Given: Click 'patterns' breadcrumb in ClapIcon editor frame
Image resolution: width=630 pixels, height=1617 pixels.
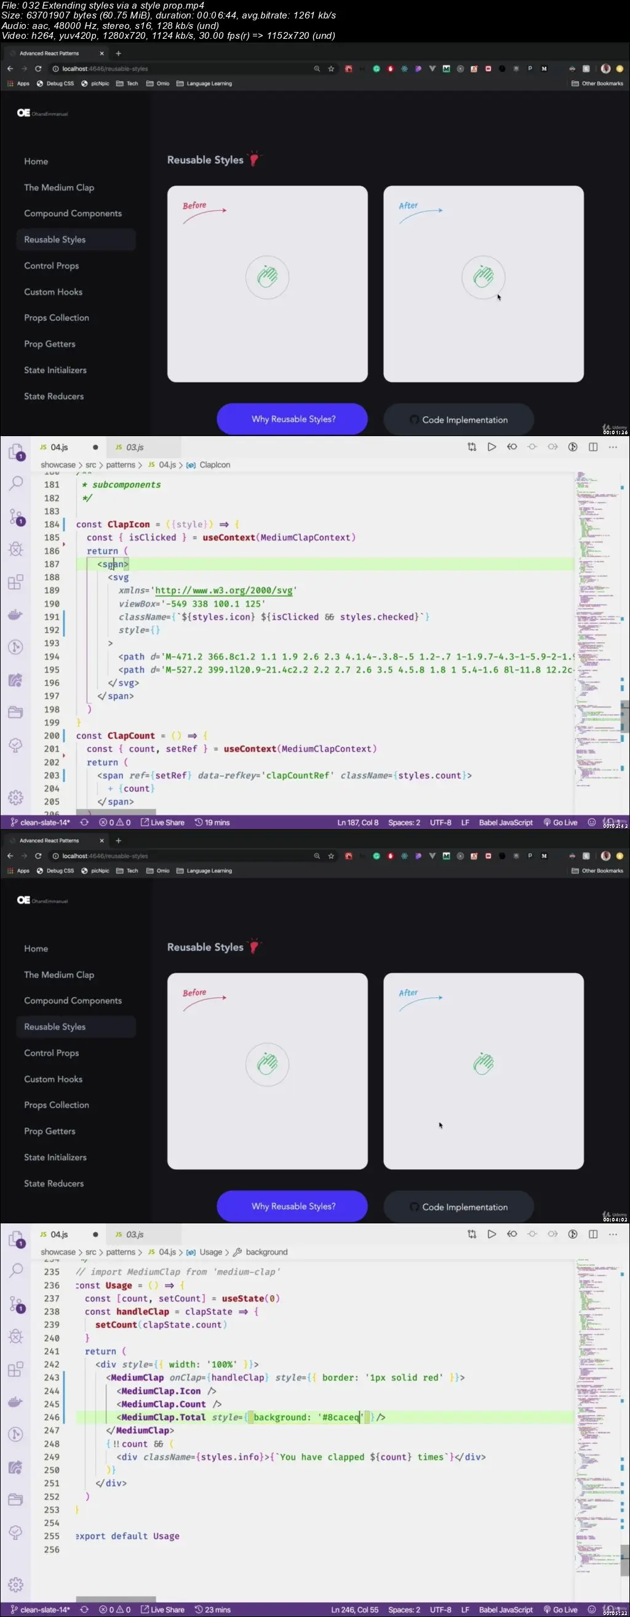Looking at the screenshot, I should 121,464.
